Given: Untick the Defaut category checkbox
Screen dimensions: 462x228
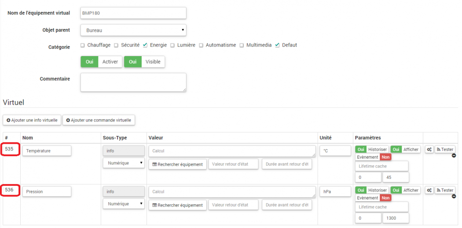Looking at the screenshot, I should tap(277, 45).
